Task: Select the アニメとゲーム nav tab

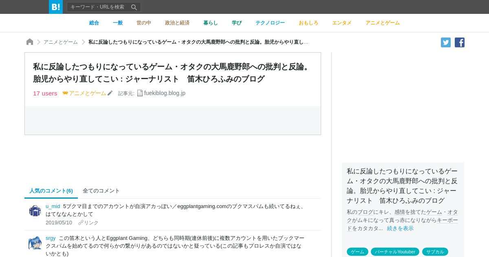Action: coord(383,23)
